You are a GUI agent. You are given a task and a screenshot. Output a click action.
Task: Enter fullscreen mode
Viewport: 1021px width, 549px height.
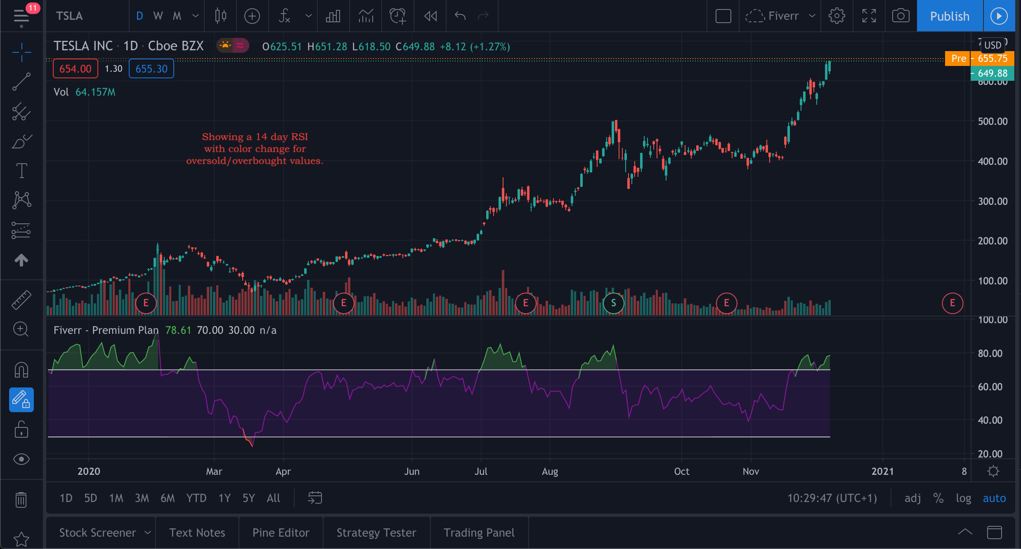click(869, 16)
